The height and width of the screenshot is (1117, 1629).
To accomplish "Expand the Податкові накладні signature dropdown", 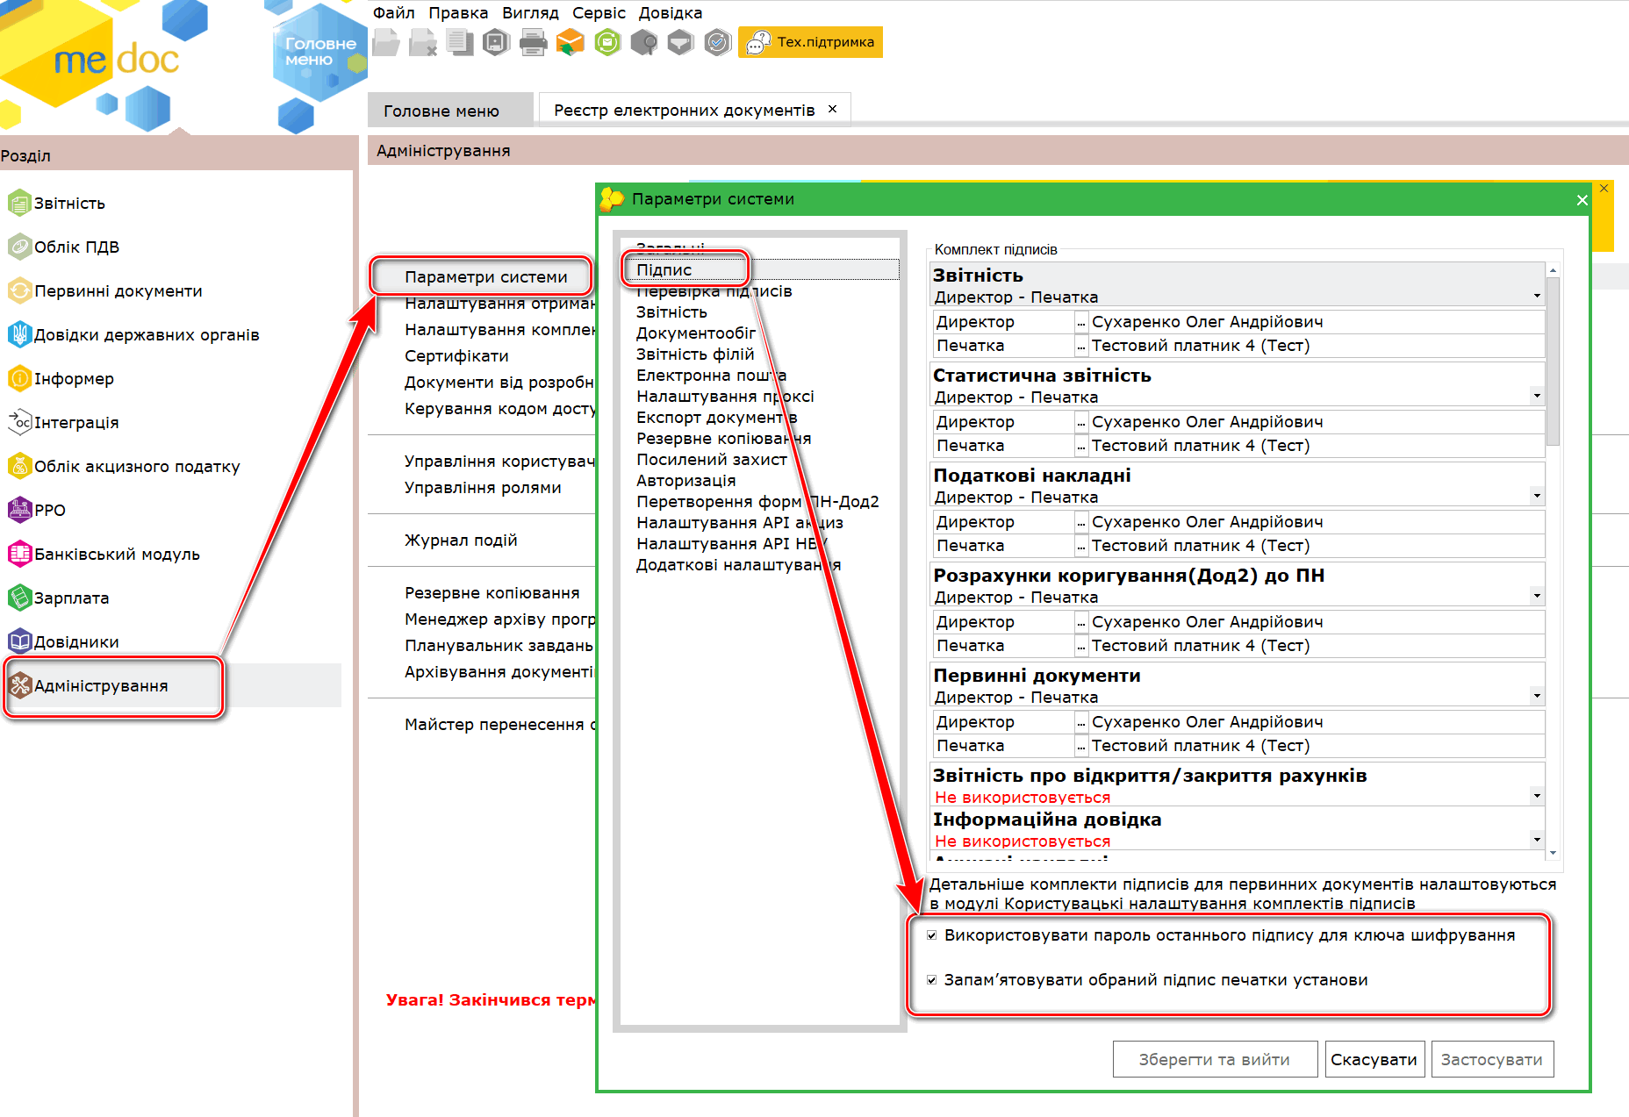I will [x=1537, y=496].
